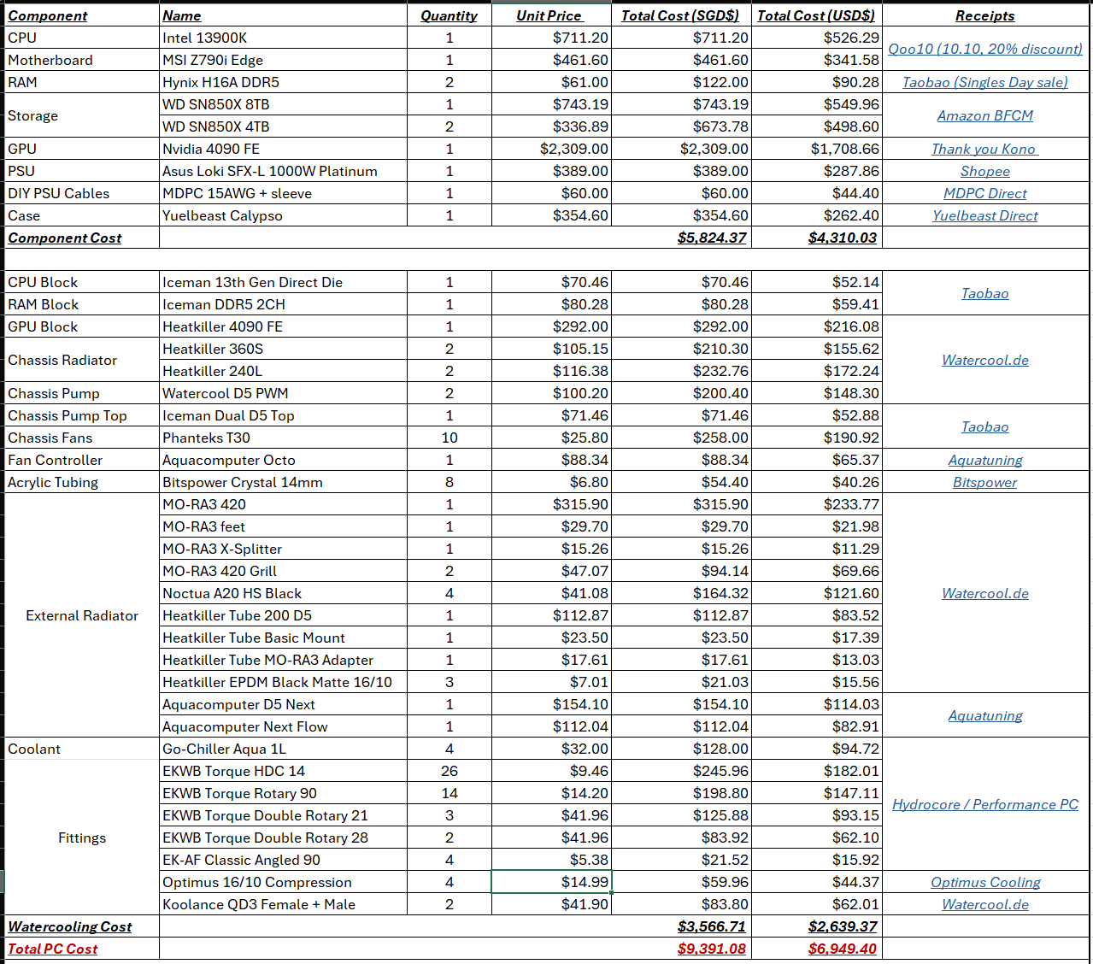Click the 'External Radiator' merged cell
This screenshot has height=964, width=1093.
pyautogui.click(x=82, y=615)
